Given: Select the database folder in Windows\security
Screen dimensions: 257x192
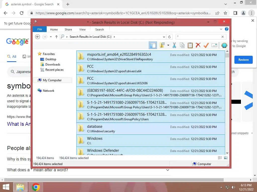Looking at the screenshot, I should (x=151, y=129).
